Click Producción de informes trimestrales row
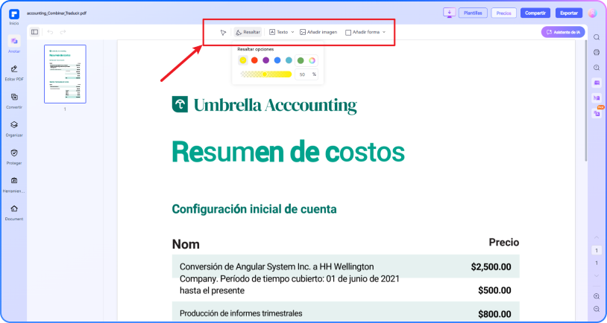 [345, 311]
